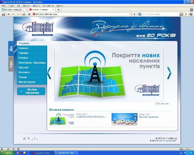Click the payment terminals news thumbnail
194x155 pixels.
tap(124, 119)
